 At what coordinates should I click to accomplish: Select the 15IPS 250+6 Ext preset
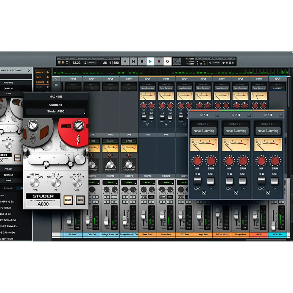pyautogui.click(x=9, y=226)
